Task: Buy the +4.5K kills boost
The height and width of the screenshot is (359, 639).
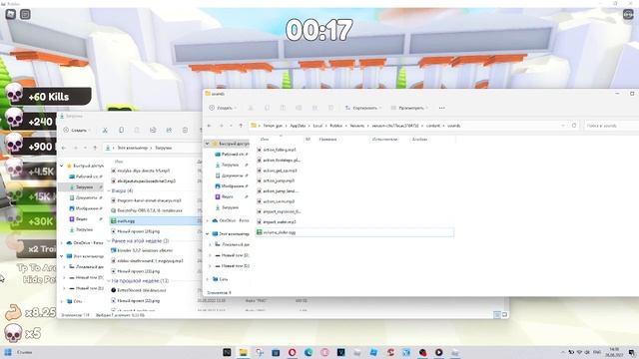Action: coord(31,172)
